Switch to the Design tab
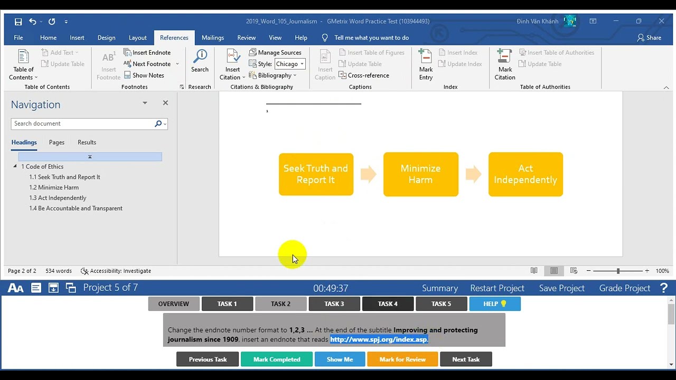The image size is (676, 380). [x=106, y=37]
